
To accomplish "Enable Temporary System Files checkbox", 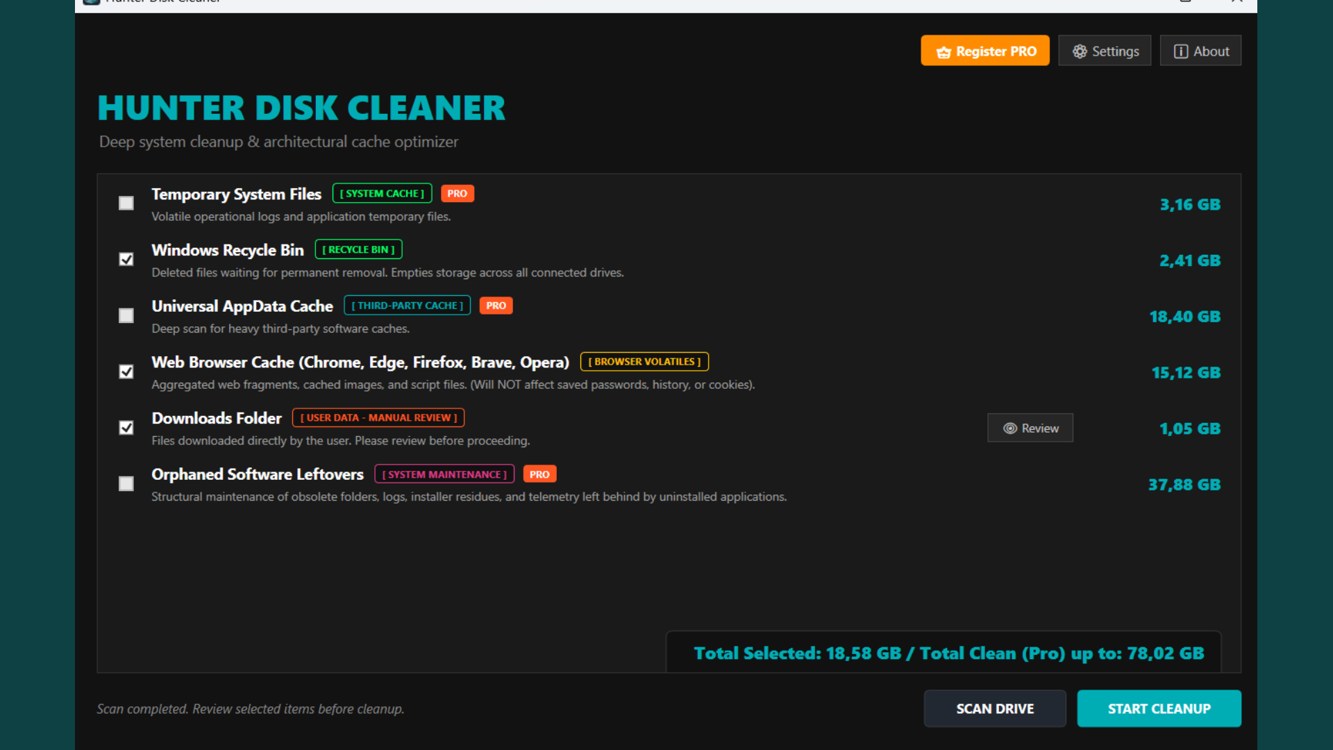I will pos(126,203).
